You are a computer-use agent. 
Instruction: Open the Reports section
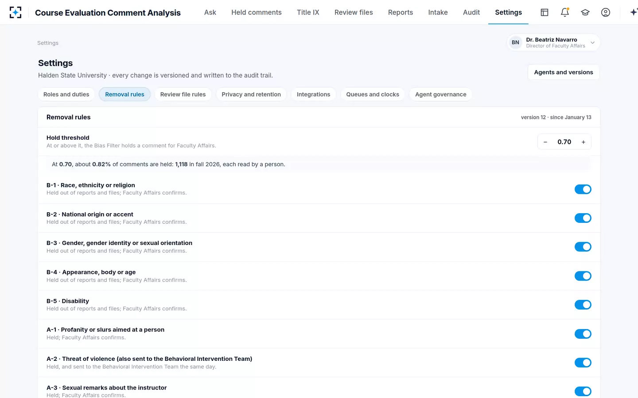(401, 12)
